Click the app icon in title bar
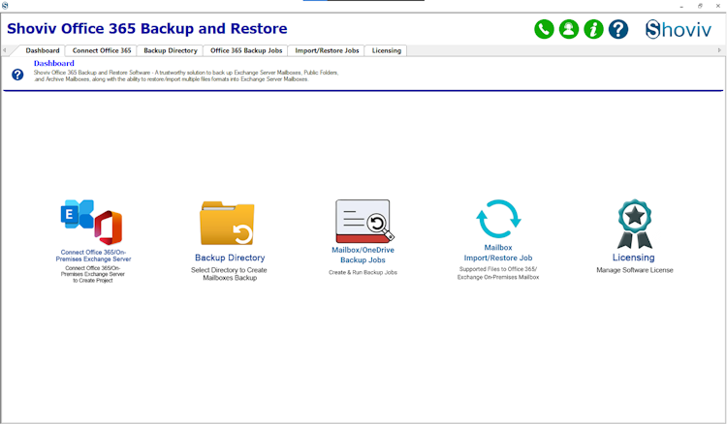Image resolution: width=727 pixels, height=424 pixels. [x=5, y=6]
